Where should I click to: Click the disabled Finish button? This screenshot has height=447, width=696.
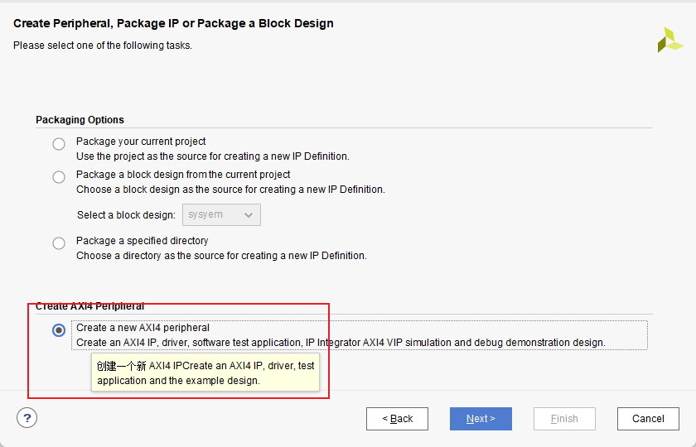click(x=564, y=419)
